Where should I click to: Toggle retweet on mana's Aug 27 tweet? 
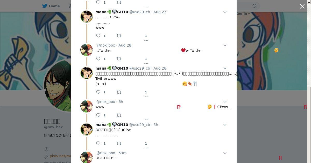click(x=119, y=36)
